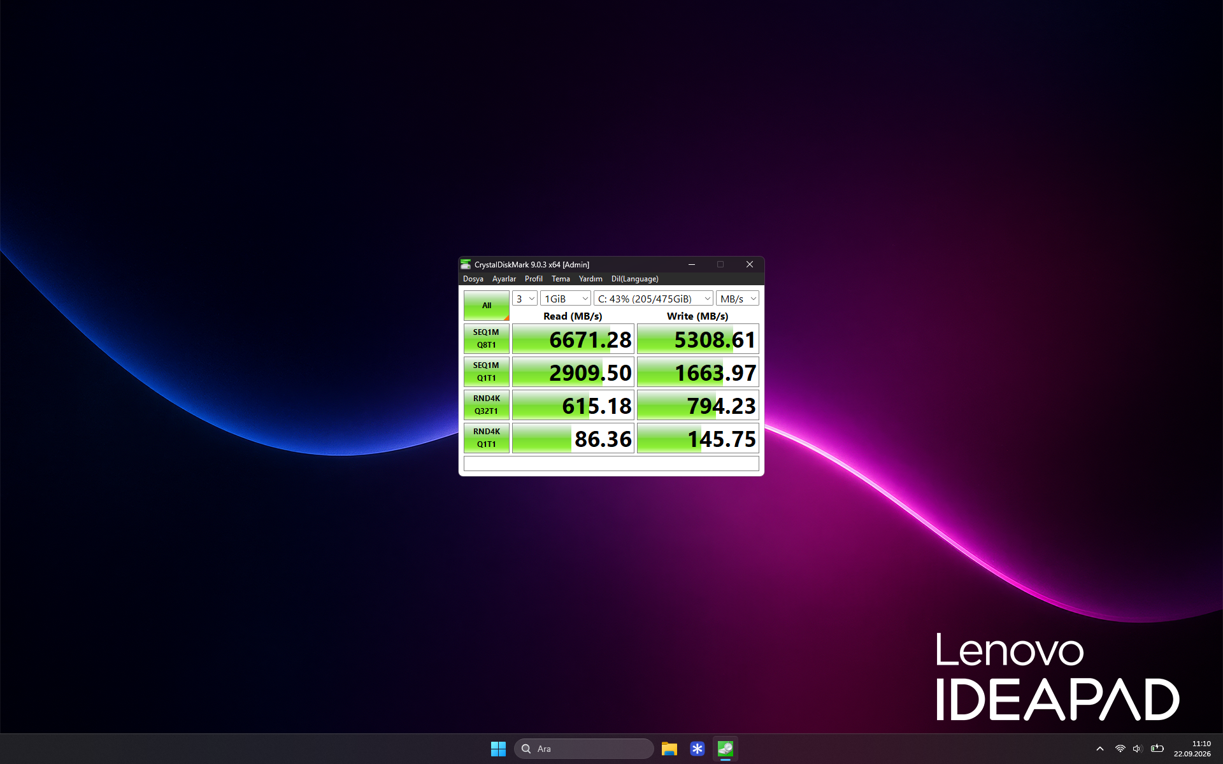Open the Dosya menu
The height and width of the screenshot is (764, 1223).
pyautogui.click(x=473, y=279)
